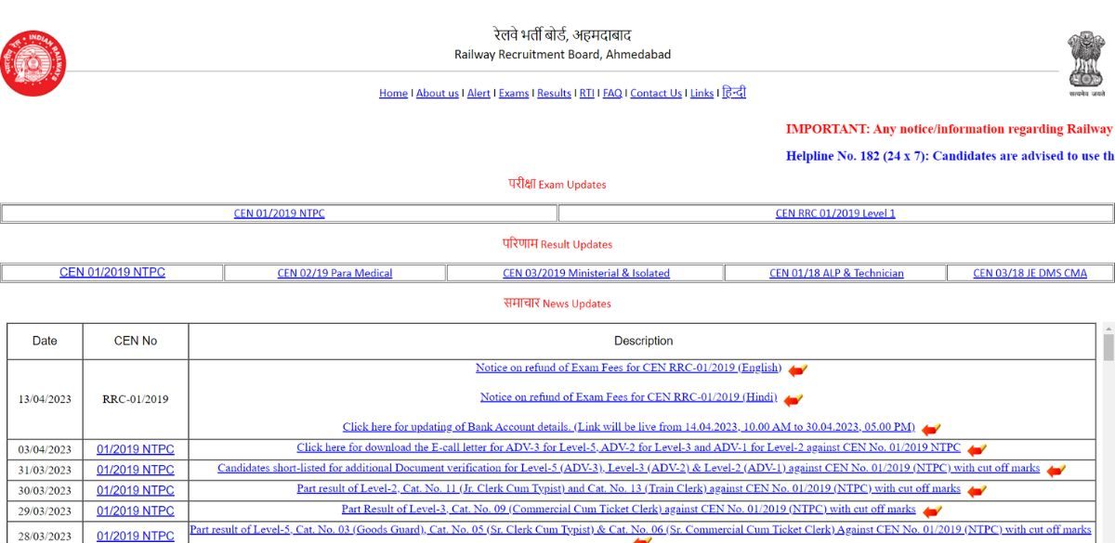Viewport: 1115px width, 543px height.
Task: Open the Results menu link
Action: pos(554,94)
